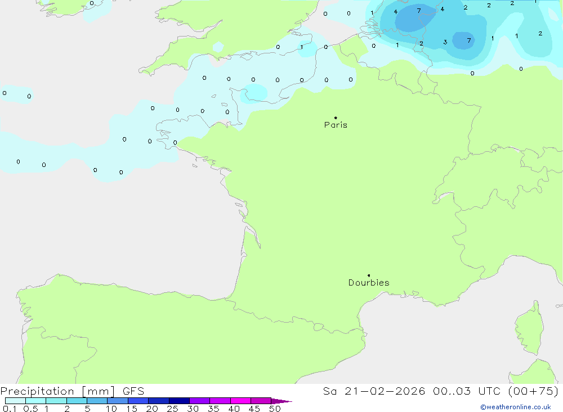Viewport: 563px width, 412px height.
Task: Select the 2–5 mm legend swatch
Action: 77,401
